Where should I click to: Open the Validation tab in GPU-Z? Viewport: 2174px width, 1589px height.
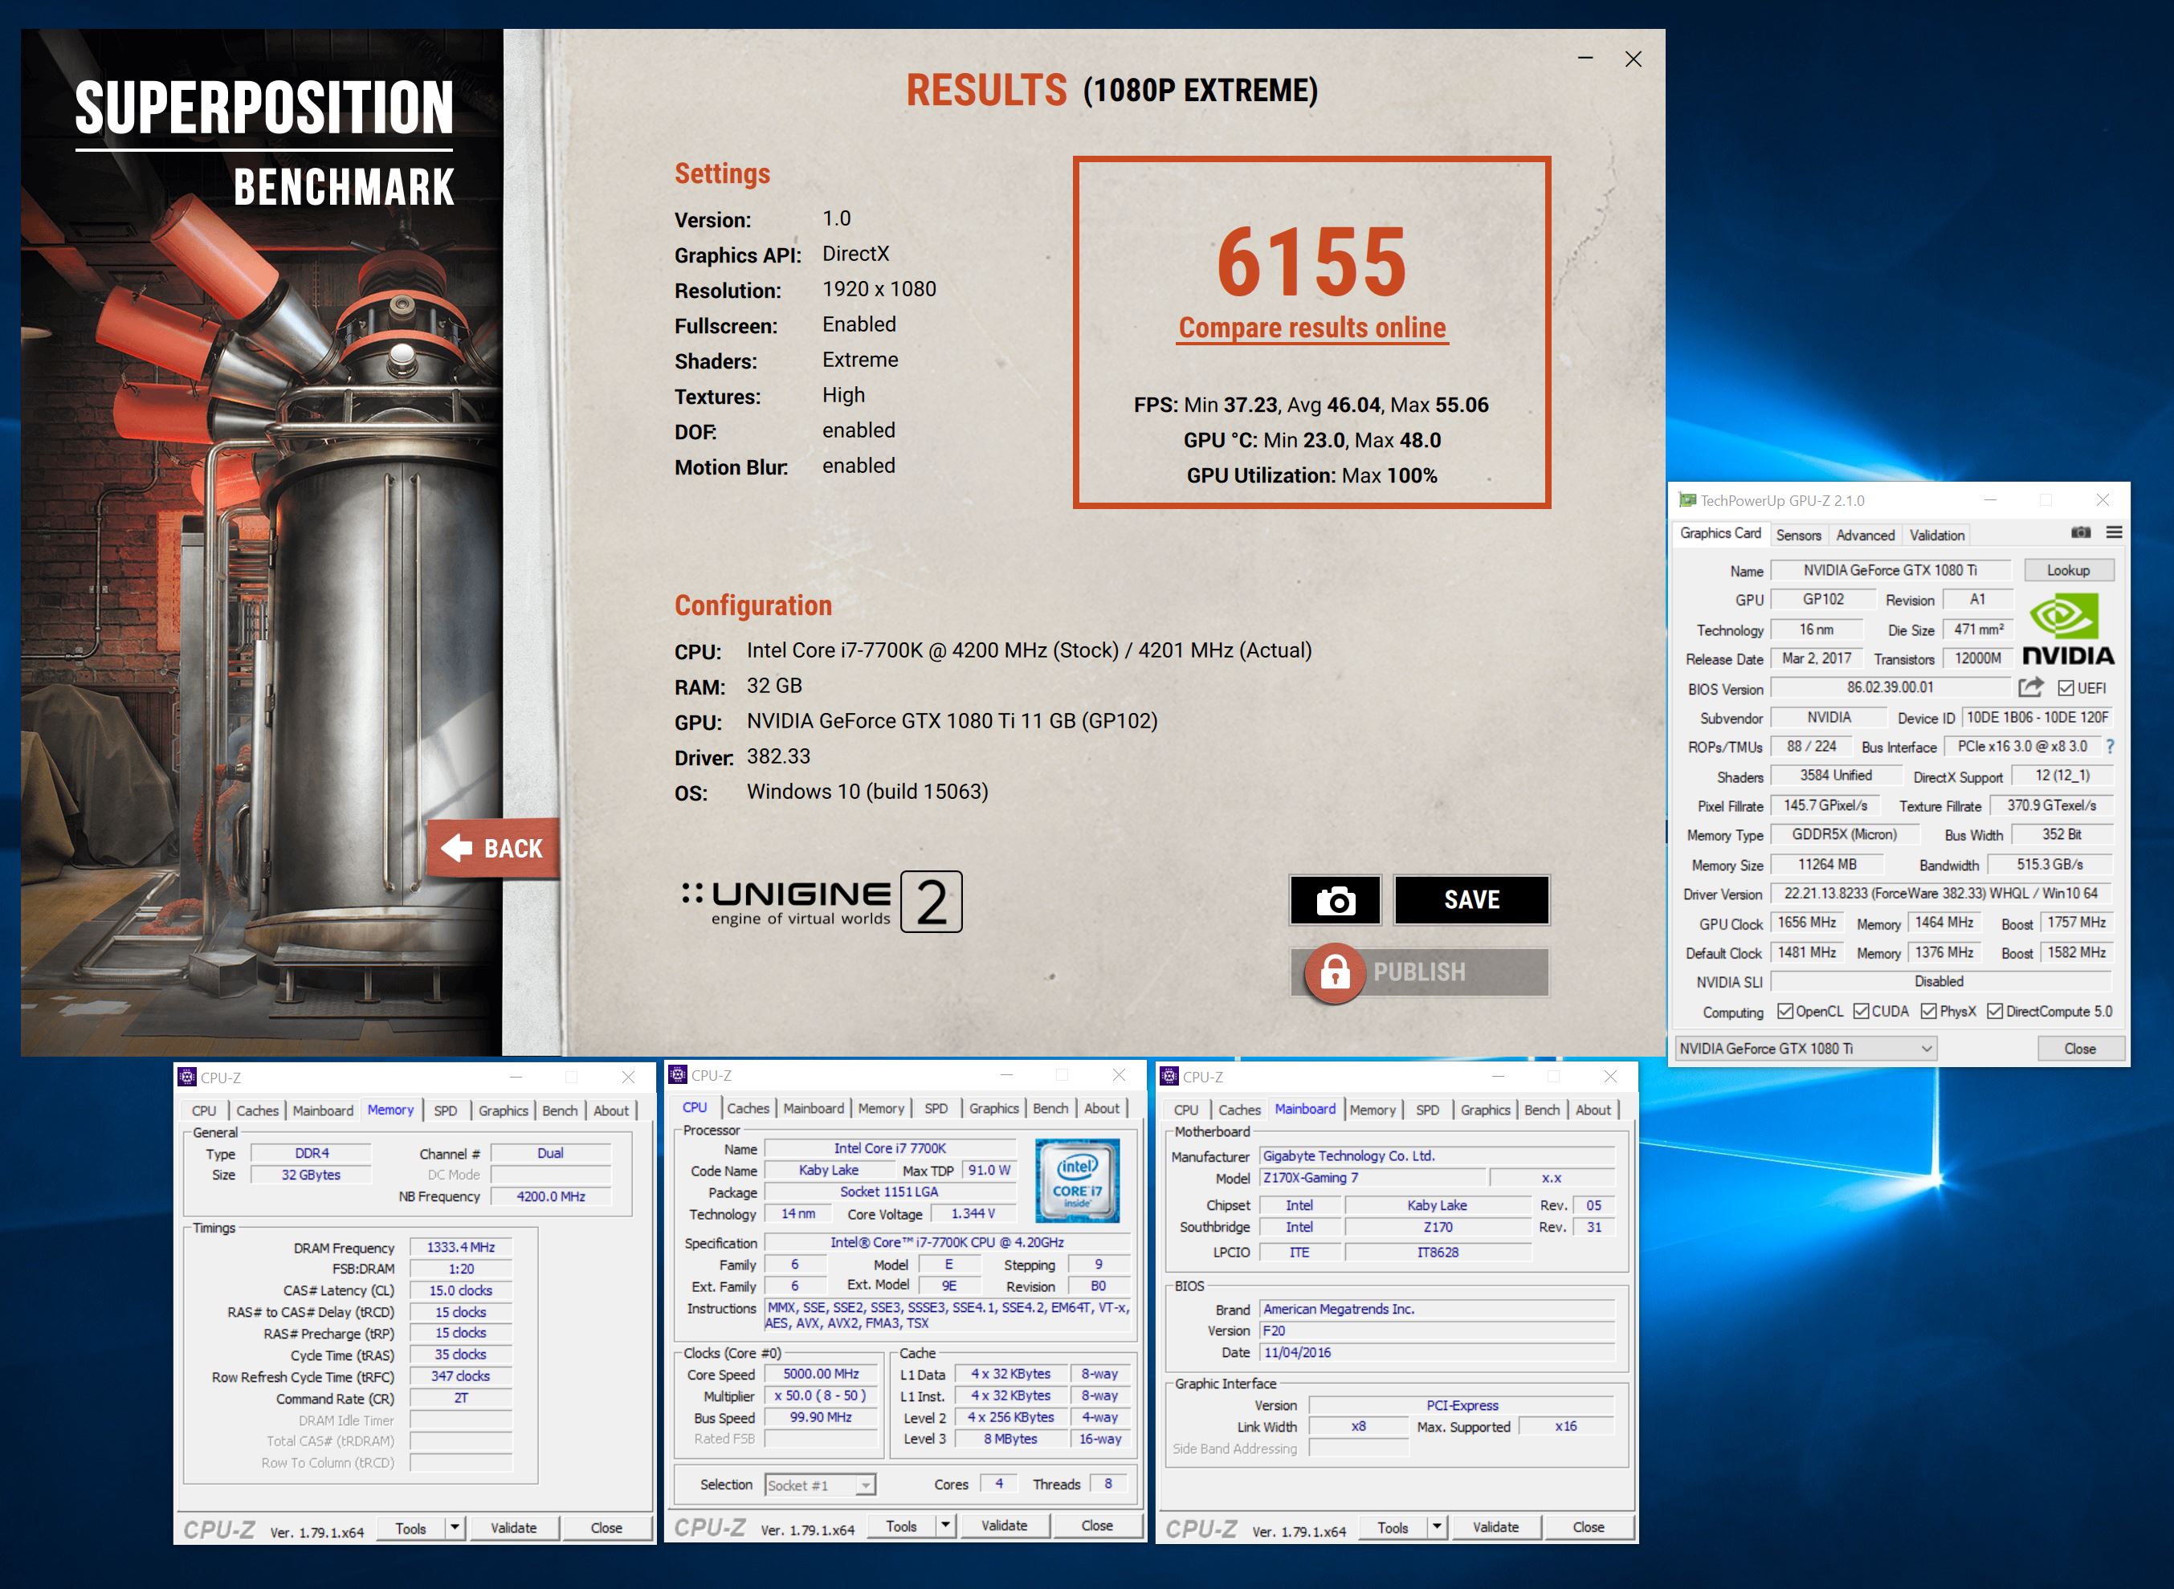(1936, 535)
